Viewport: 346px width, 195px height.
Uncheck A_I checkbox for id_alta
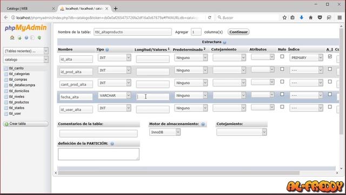point(330,56)
